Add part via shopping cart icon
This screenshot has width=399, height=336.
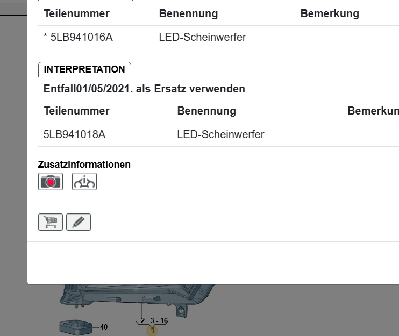tap(51, 221)
